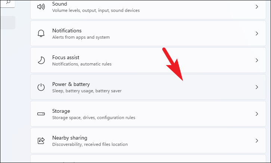The image size is (271, 163).
Task: Open the Storage chevron arrow
Action: pos(257,114)
